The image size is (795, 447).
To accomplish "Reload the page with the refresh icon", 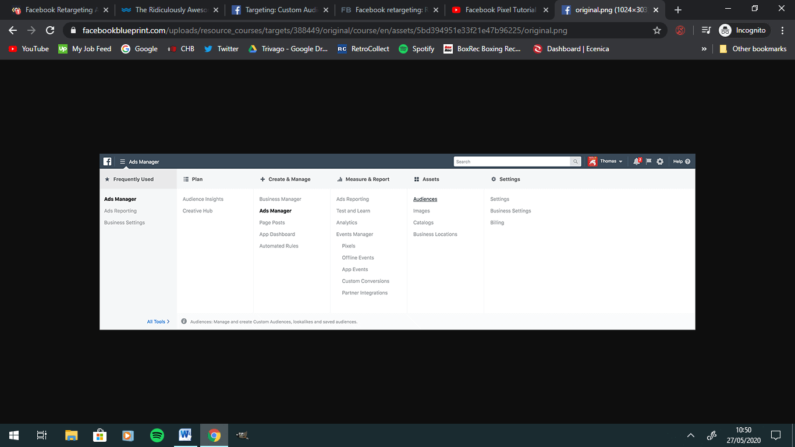I will coord(50,30).
